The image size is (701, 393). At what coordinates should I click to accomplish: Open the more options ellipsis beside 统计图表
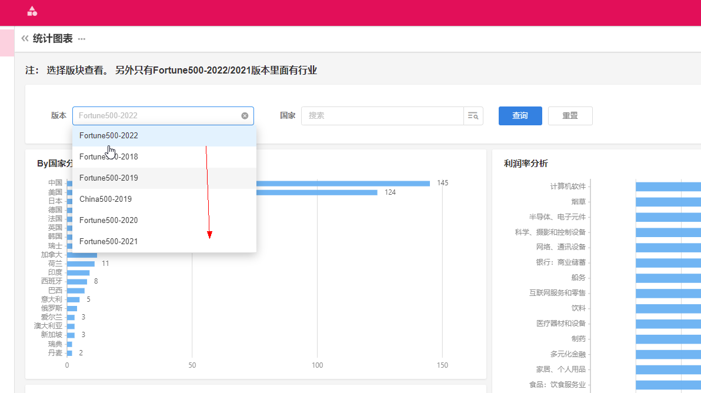pos(82,39)
